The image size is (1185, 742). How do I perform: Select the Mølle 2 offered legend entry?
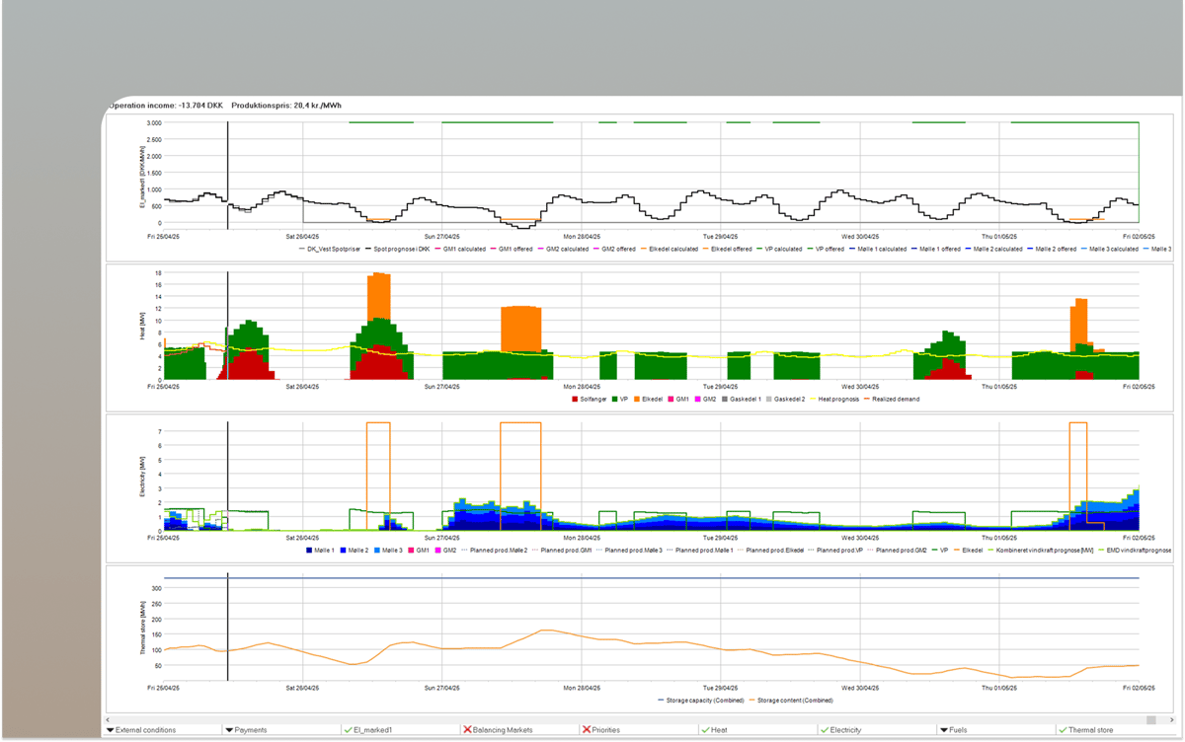point(1051,249)
